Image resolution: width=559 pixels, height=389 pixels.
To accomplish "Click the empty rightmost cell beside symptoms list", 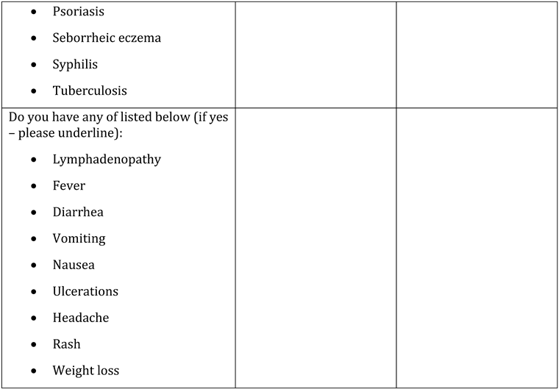I will (476, 248).
